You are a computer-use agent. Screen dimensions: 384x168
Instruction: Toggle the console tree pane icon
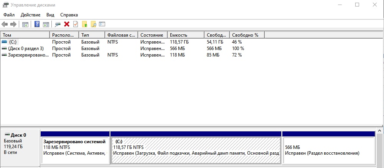(x=25, y=24)
